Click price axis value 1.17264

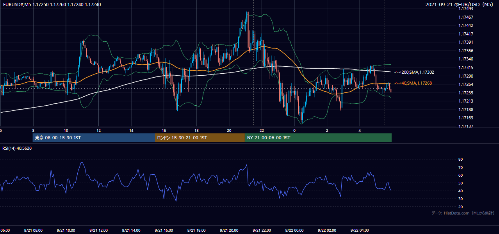(466, 84)
